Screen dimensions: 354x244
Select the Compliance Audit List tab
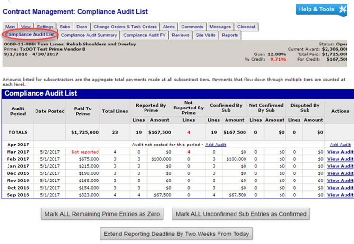pos(29,35)
